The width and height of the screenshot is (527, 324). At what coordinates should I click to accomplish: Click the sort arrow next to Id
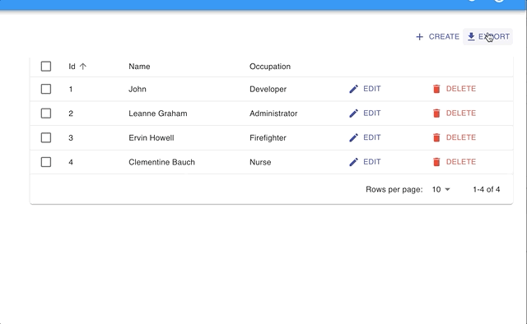click(x=83, y=67)
